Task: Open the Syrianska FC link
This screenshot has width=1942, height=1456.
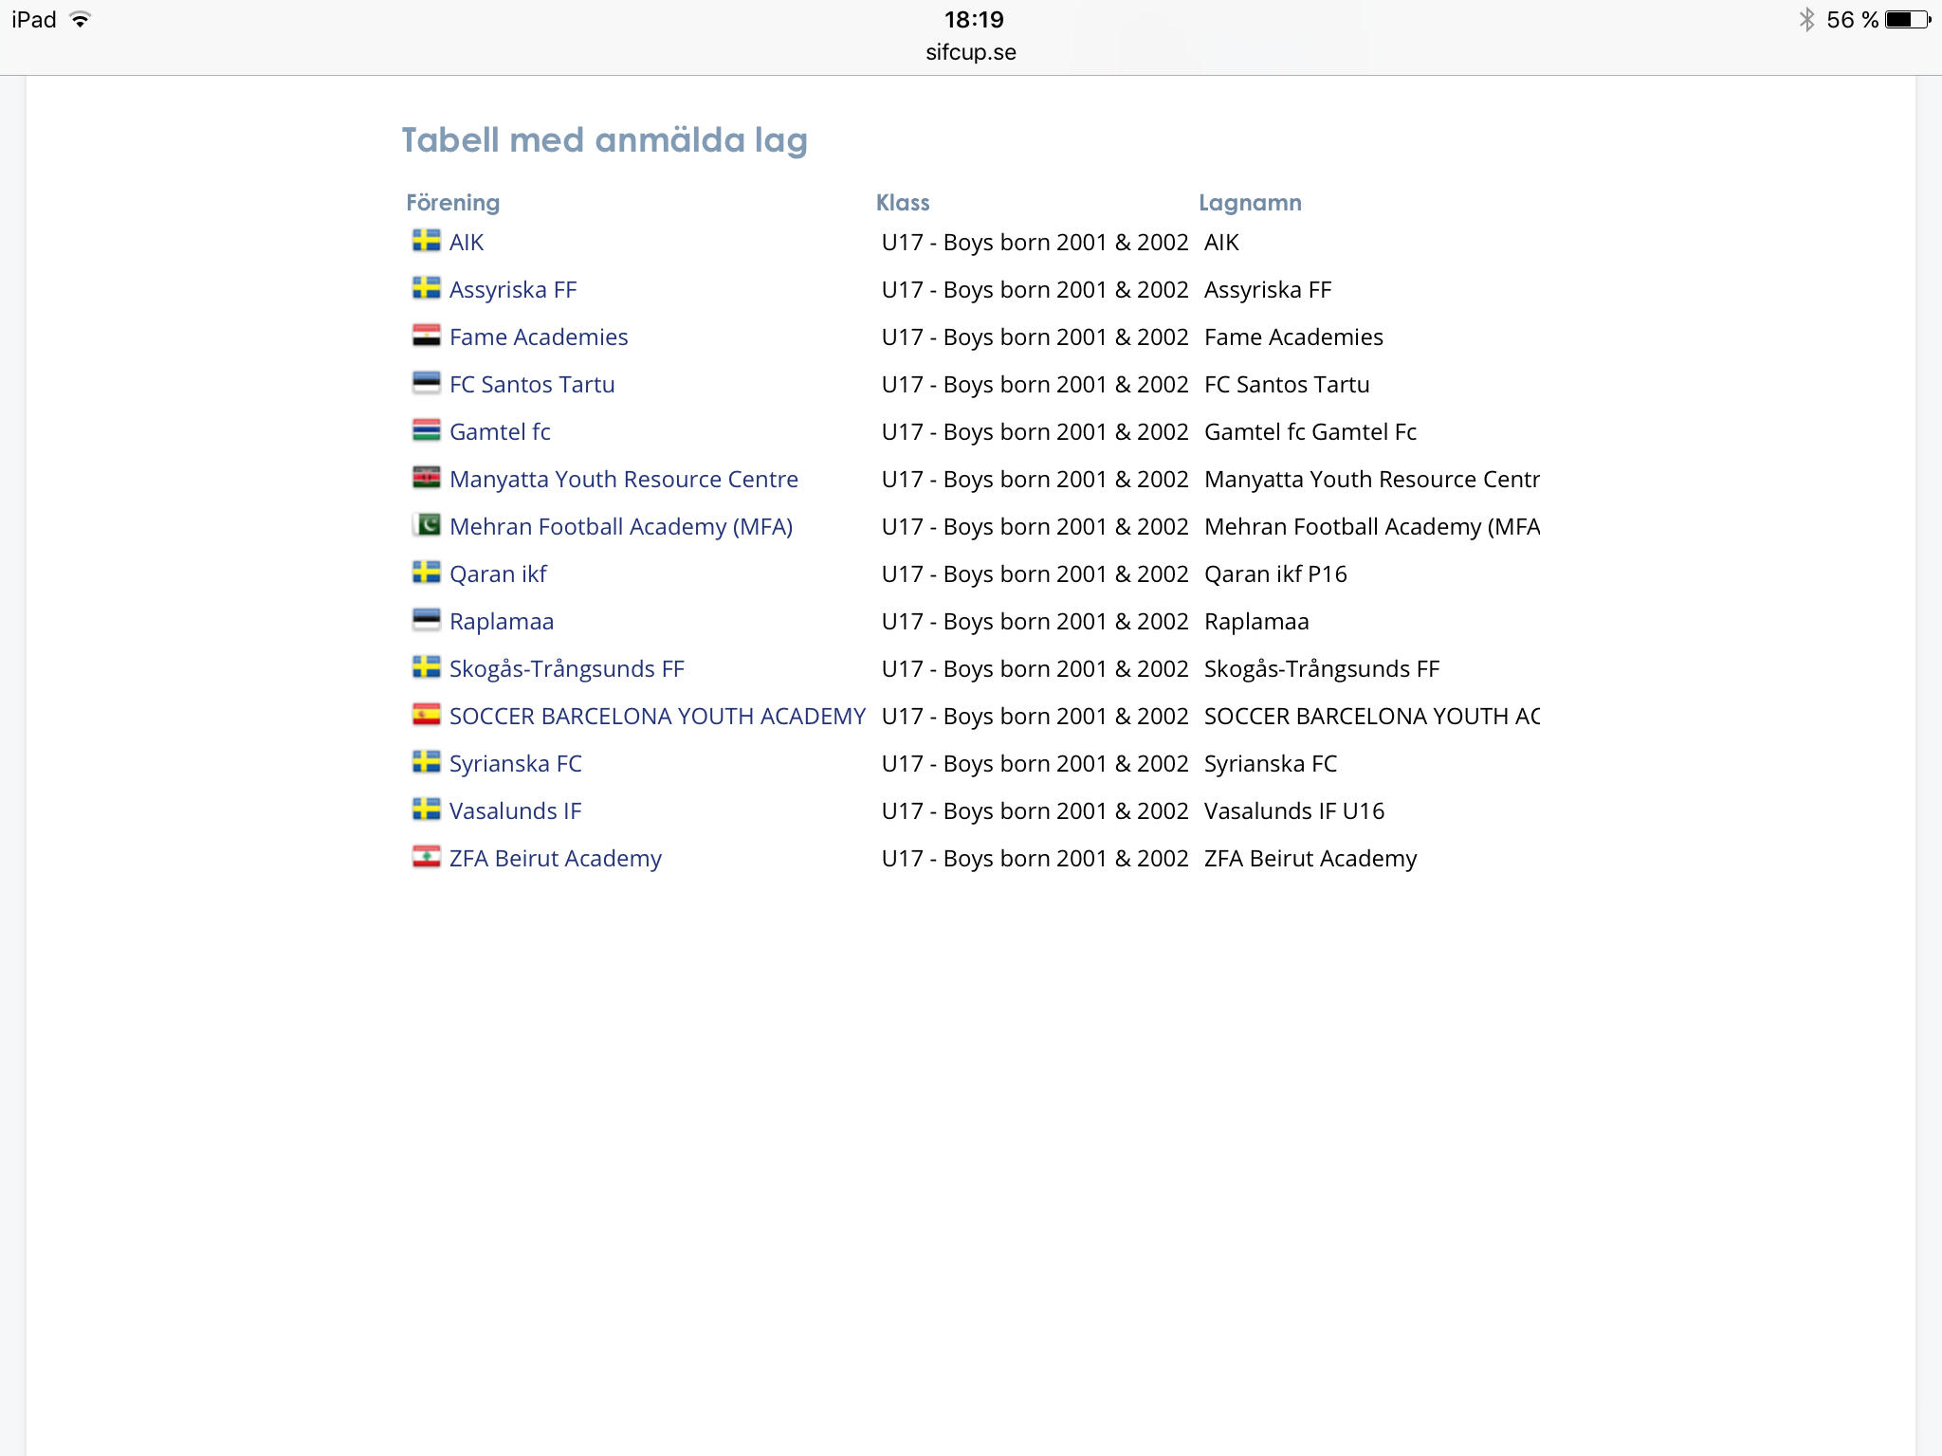Action: coord(515,764)
